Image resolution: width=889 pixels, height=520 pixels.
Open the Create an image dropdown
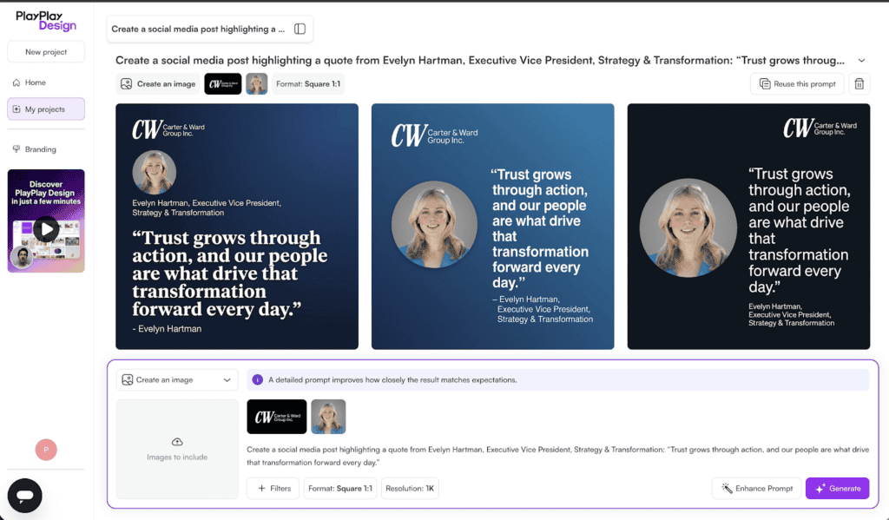pos(177,379)
